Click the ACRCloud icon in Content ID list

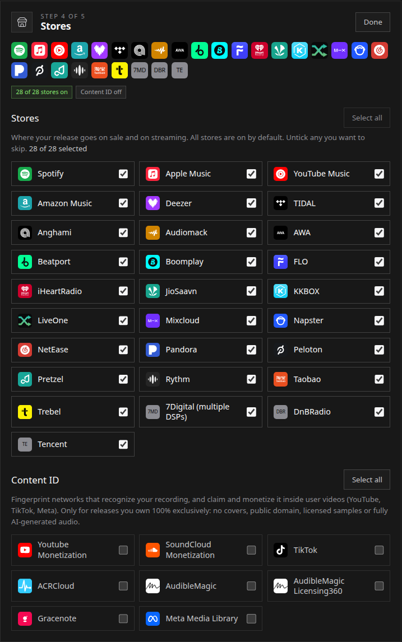[25, 586]
